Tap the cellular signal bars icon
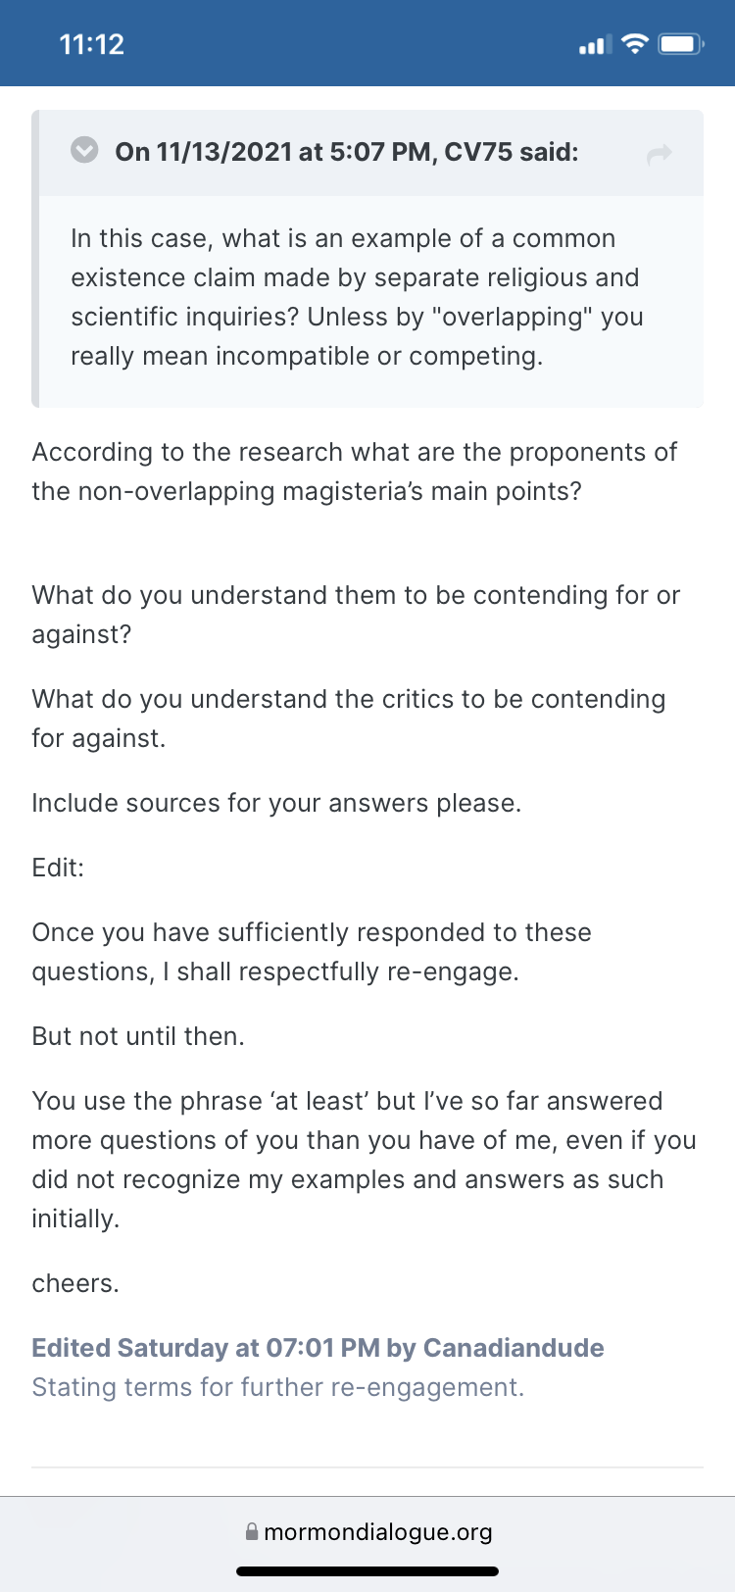The image size is (735, 1592). (x=596, y=44)
